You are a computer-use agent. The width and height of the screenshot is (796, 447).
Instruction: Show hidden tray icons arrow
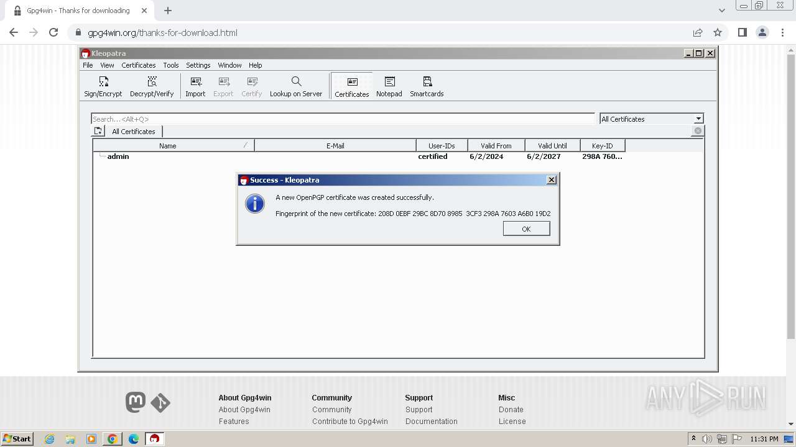[x=693, y=438]
